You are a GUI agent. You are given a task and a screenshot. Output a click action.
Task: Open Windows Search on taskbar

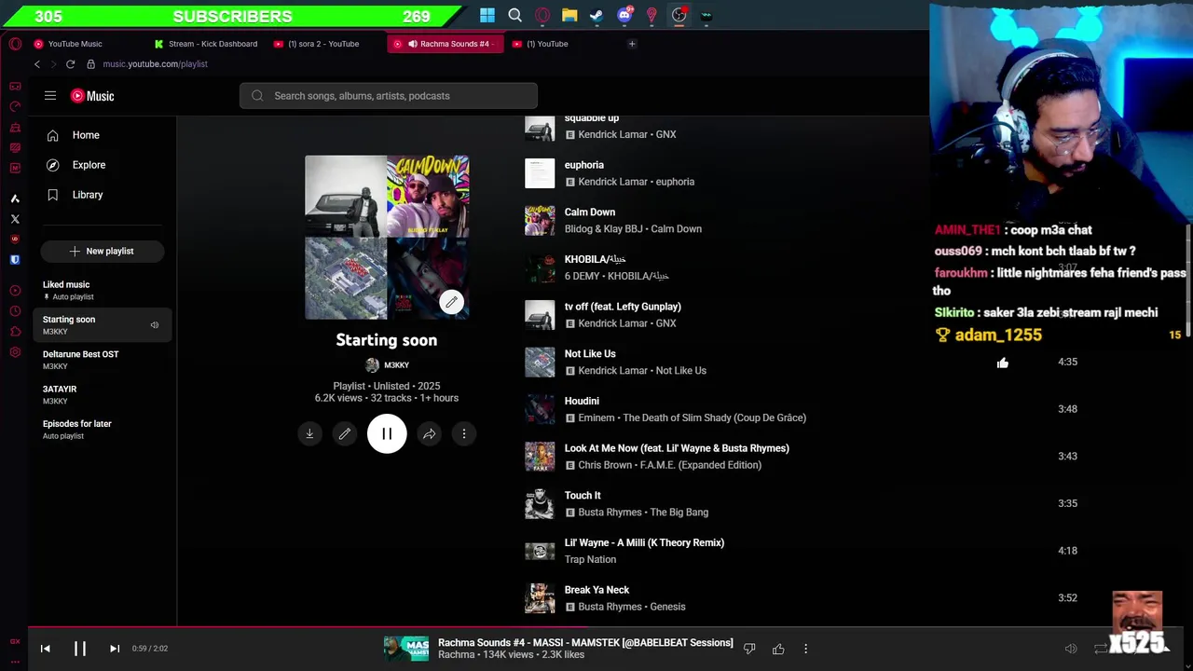(514, 15)
